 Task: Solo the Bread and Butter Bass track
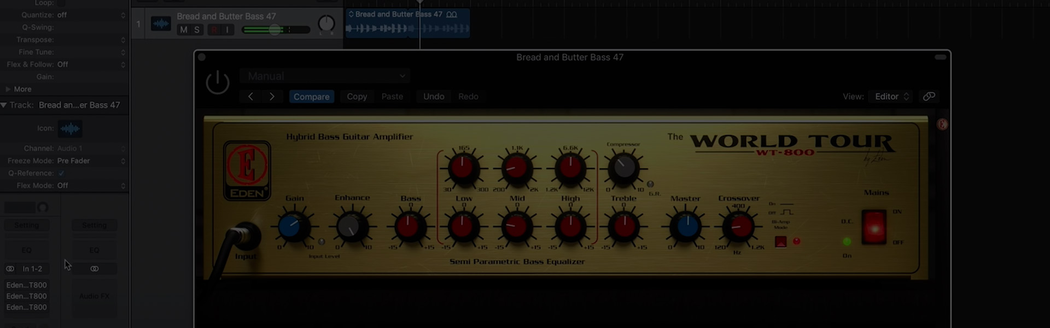click(197, 30)
